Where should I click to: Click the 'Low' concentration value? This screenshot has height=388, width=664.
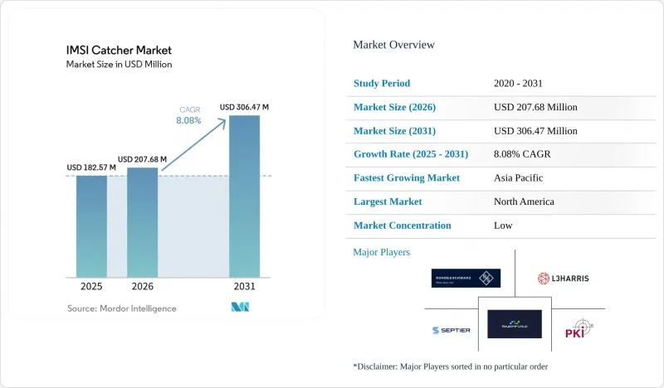click(503, 226)
